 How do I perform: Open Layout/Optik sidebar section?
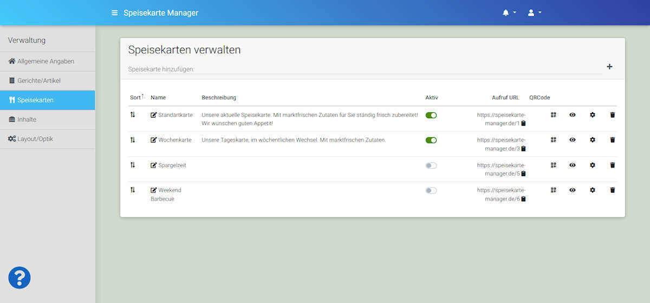[x=35, y=139]
